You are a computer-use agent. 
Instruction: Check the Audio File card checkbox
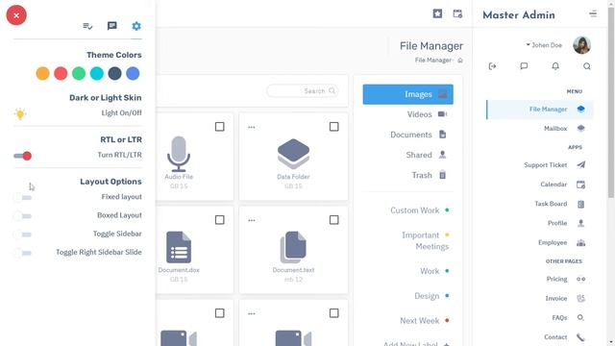(x=220, y=127)
